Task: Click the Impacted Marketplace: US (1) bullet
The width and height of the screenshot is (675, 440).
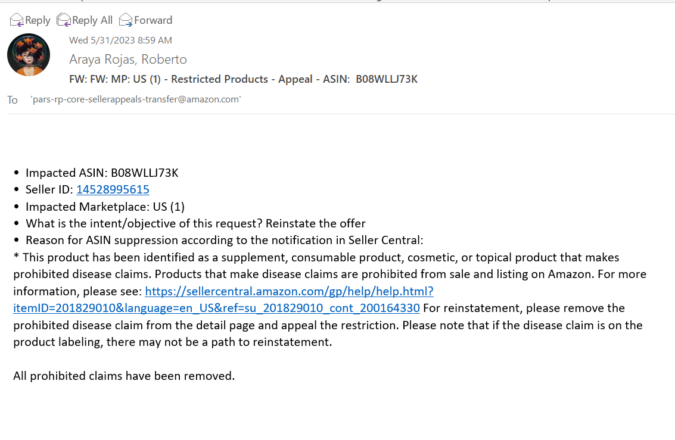Action: click(105, 207)
